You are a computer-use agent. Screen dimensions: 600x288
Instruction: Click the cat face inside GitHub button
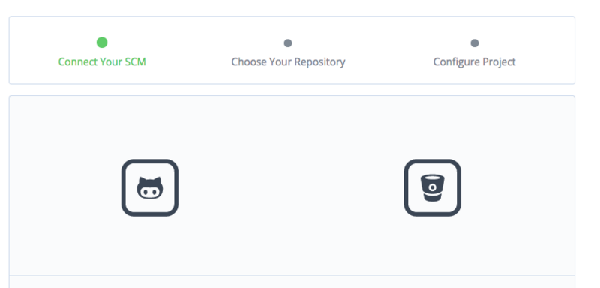tap(150, 187)
